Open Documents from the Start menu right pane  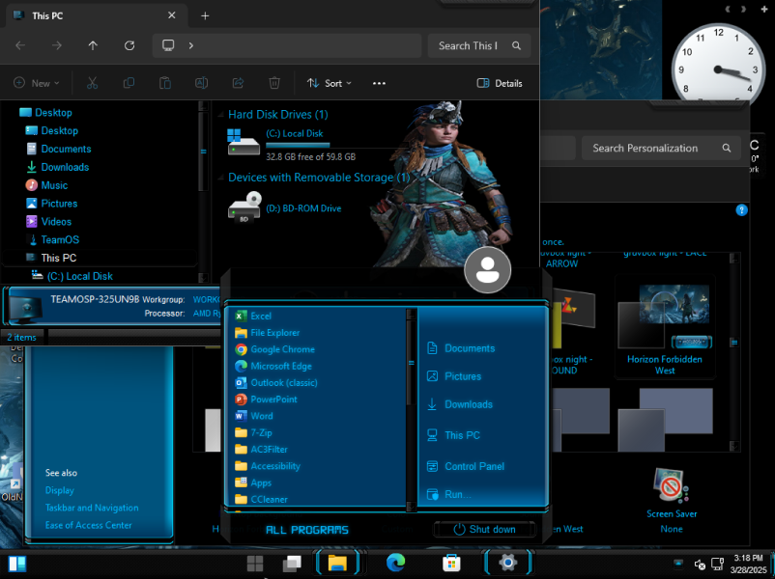461,348
